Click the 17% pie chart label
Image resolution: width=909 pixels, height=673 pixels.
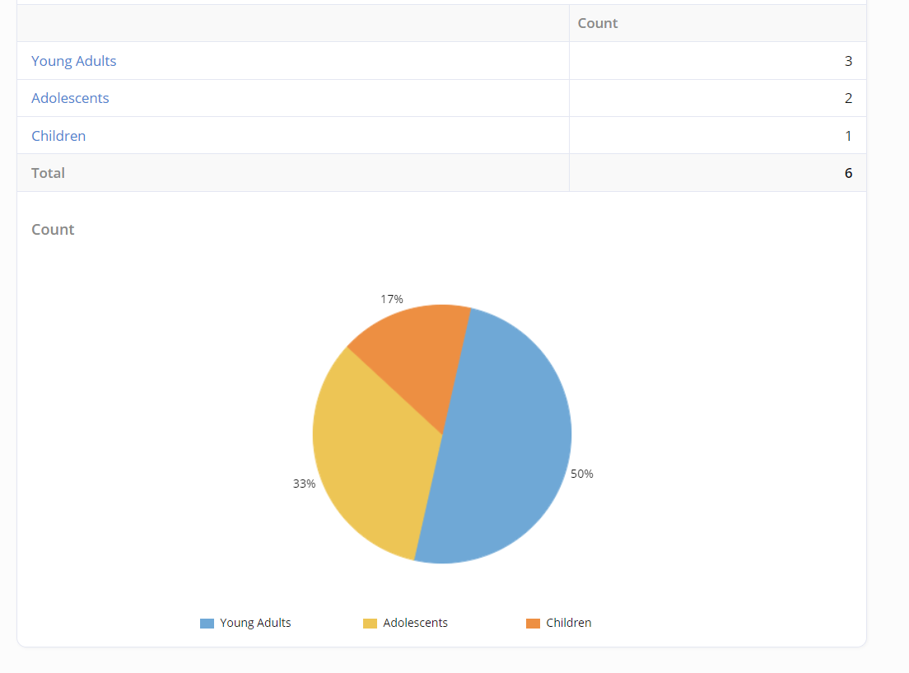tap(392, 299)
